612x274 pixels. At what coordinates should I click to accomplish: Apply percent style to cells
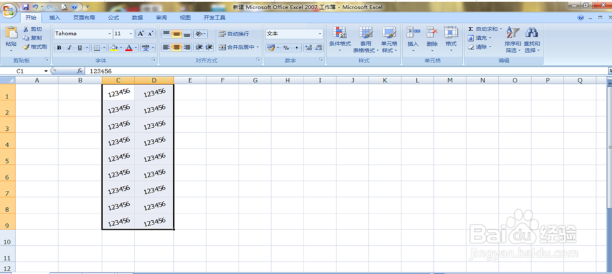click(x=286, y=48)
